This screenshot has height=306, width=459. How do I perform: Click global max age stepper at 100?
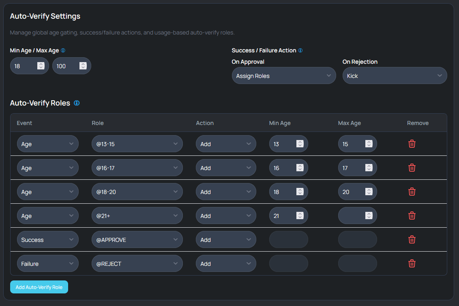(83, 66)
